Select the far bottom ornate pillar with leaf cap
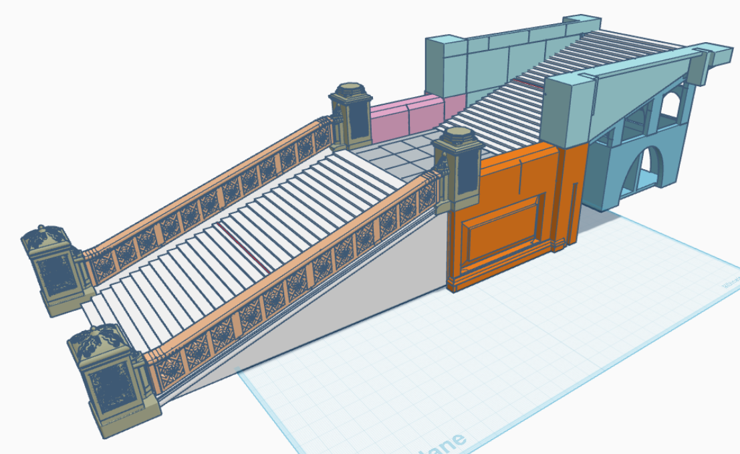740x454 pixels. (x=53, y=271)
